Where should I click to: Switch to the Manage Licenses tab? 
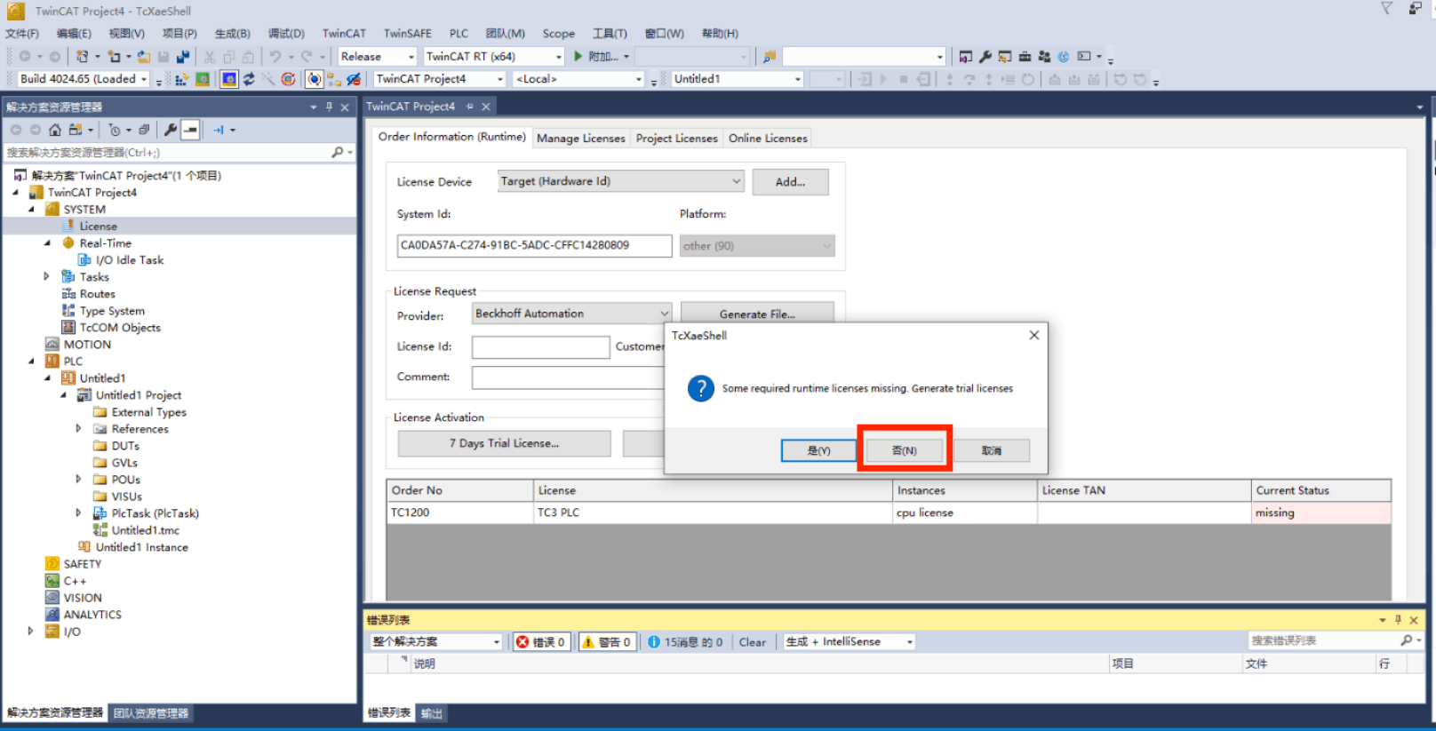(x=581, y=139)
